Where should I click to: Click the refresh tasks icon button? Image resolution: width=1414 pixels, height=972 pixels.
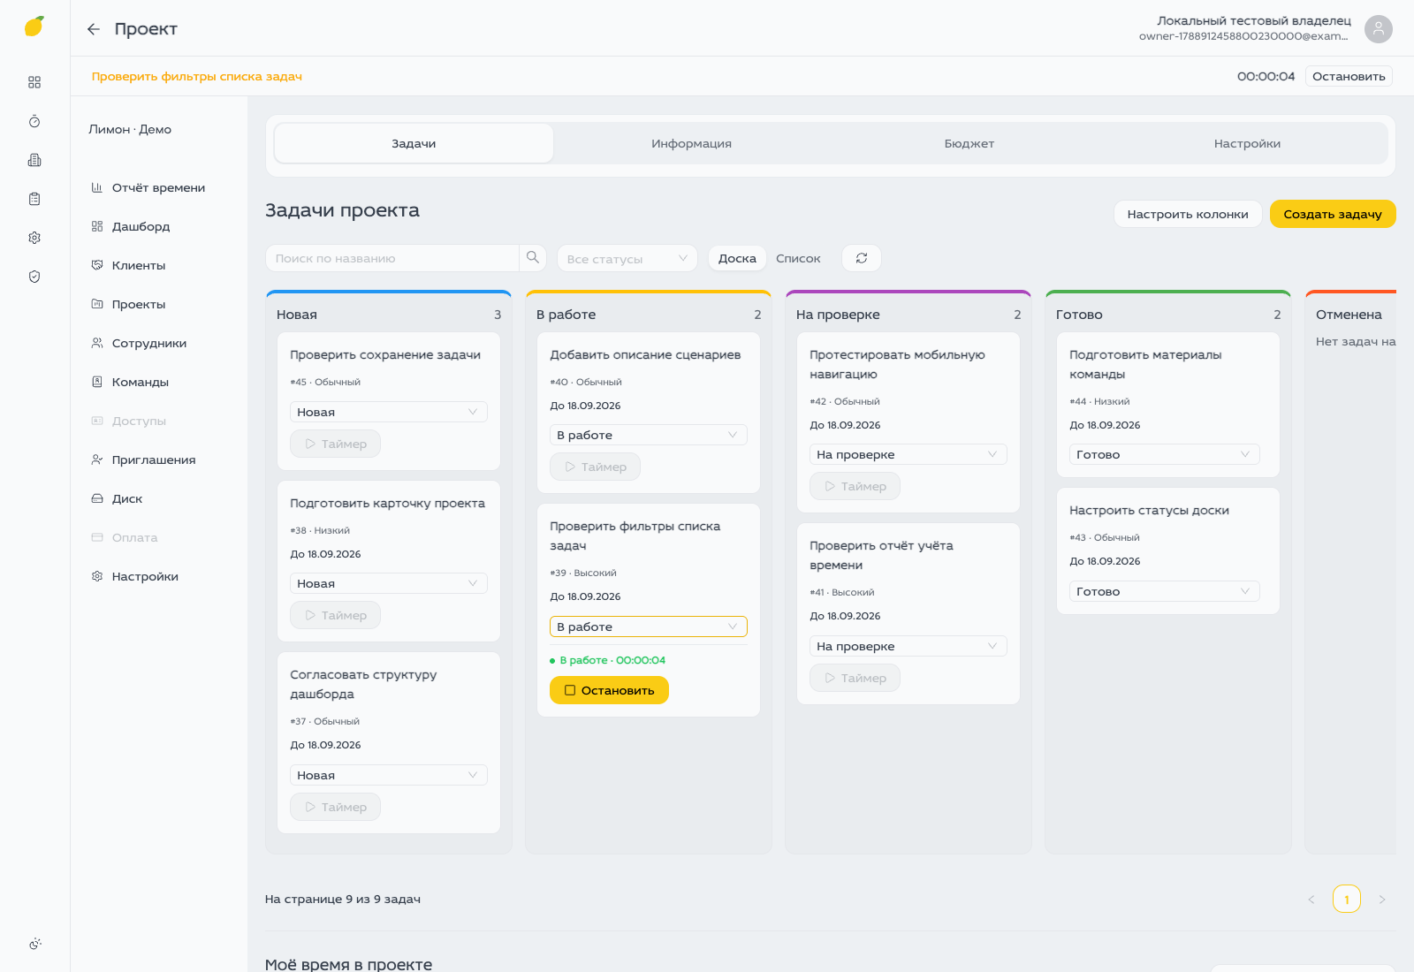862,258
